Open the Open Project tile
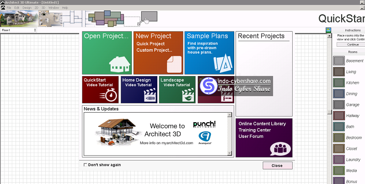The image size is (365, 184). click(x=107, y=53)
